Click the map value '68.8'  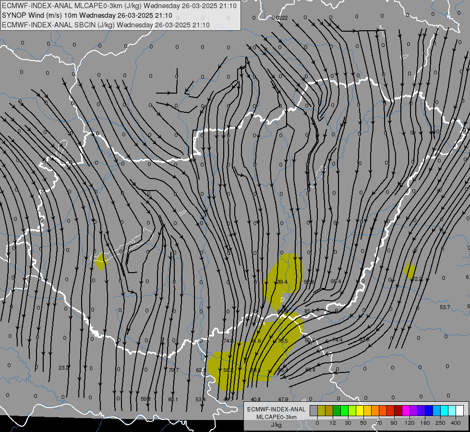(310, 370)
